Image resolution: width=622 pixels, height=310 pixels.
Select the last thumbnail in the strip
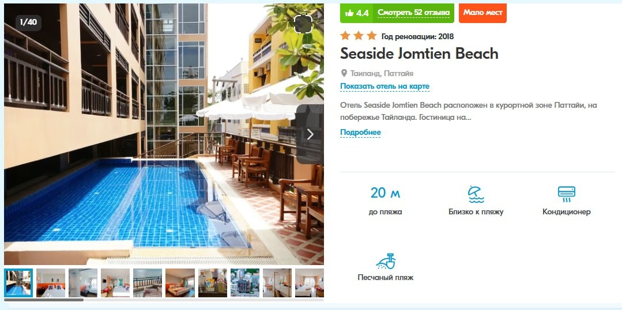pos(310,283)
